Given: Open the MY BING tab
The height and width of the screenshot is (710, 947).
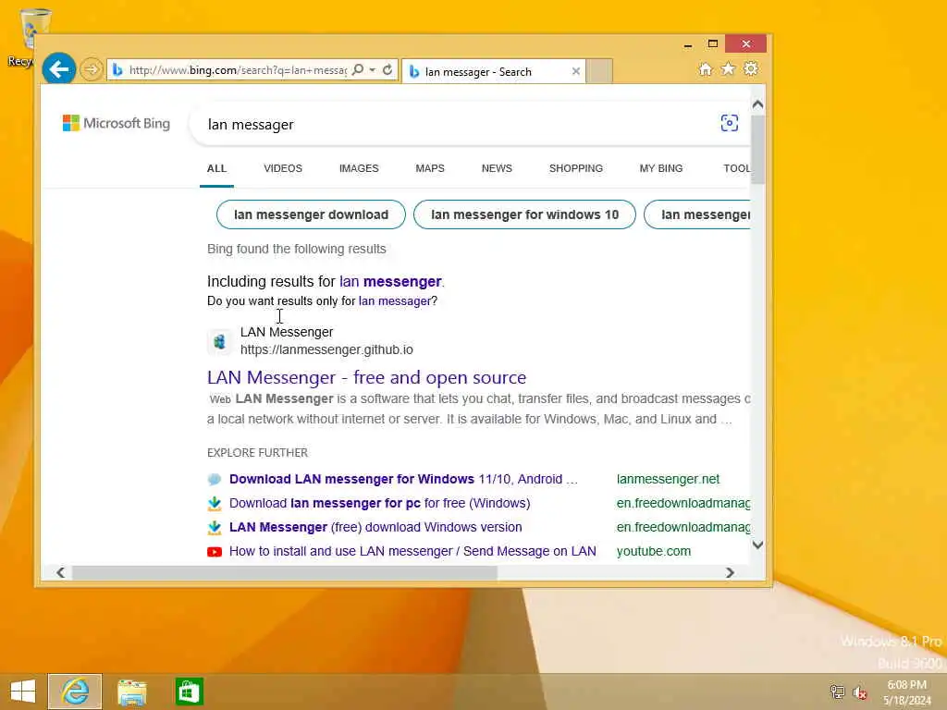Looking at the screenshot, I should (x=660, y=168).
